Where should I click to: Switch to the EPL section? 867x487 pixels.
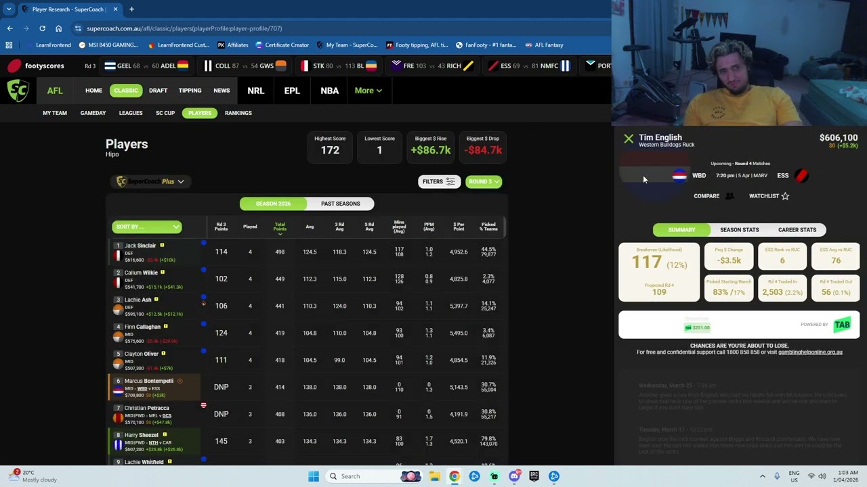[292, 91]
